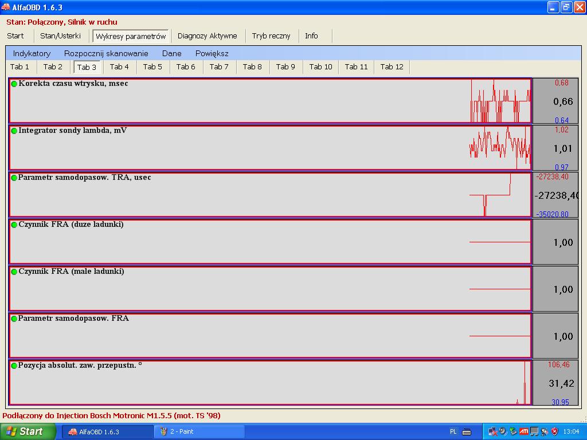Click the green dot for Integrator sondy lambda

[14, 131]
